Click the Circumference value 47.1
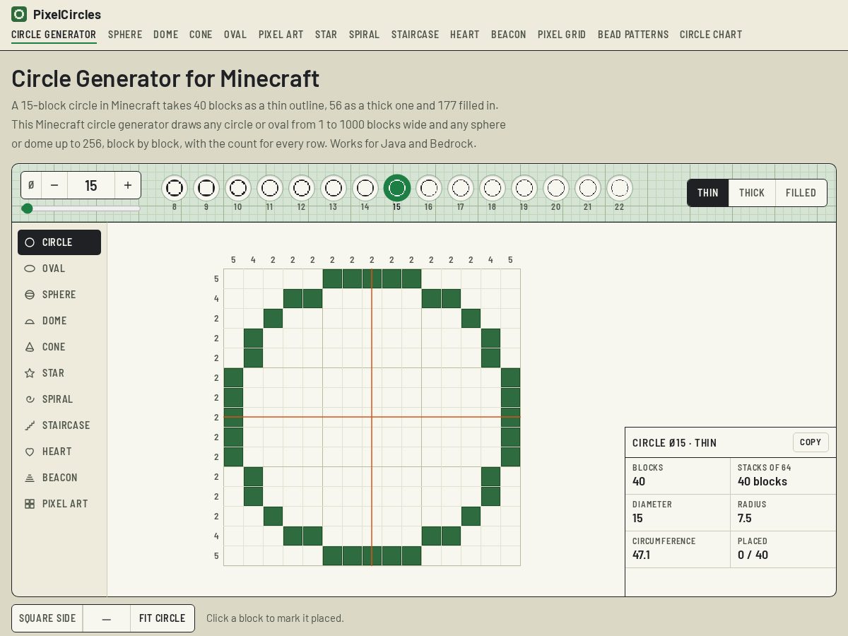848x636 pixels. pos(641,555)
